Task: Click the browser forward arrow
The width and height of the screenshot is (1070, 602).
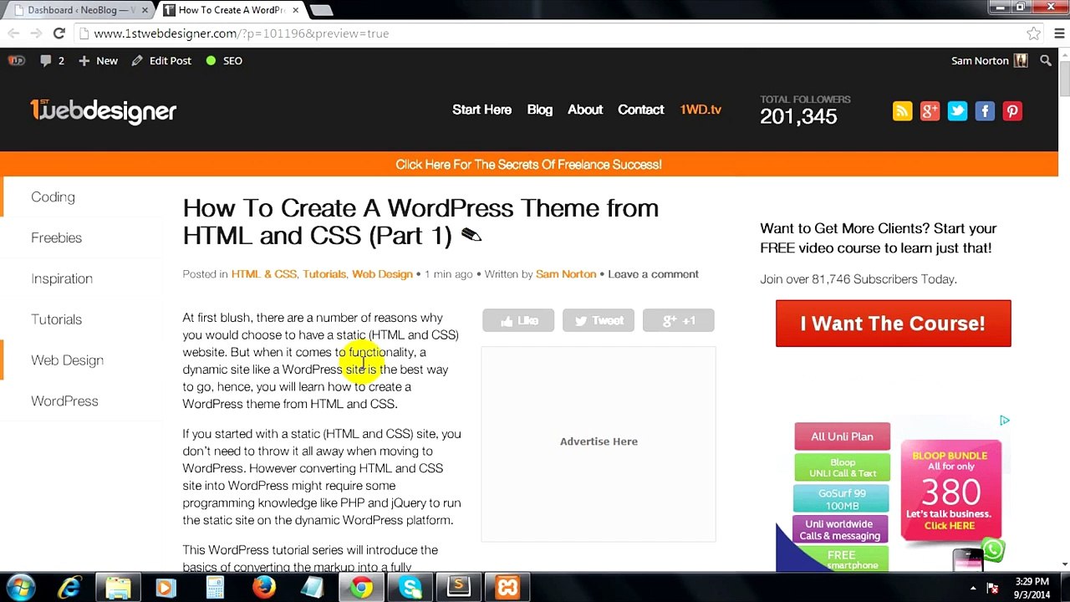Action: 36,33
